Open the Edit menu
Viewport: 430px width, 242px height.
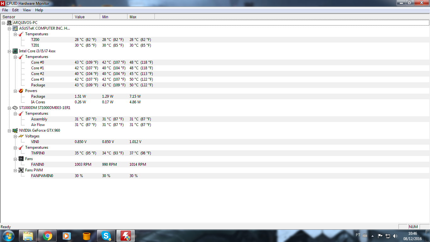coord(15,10)
